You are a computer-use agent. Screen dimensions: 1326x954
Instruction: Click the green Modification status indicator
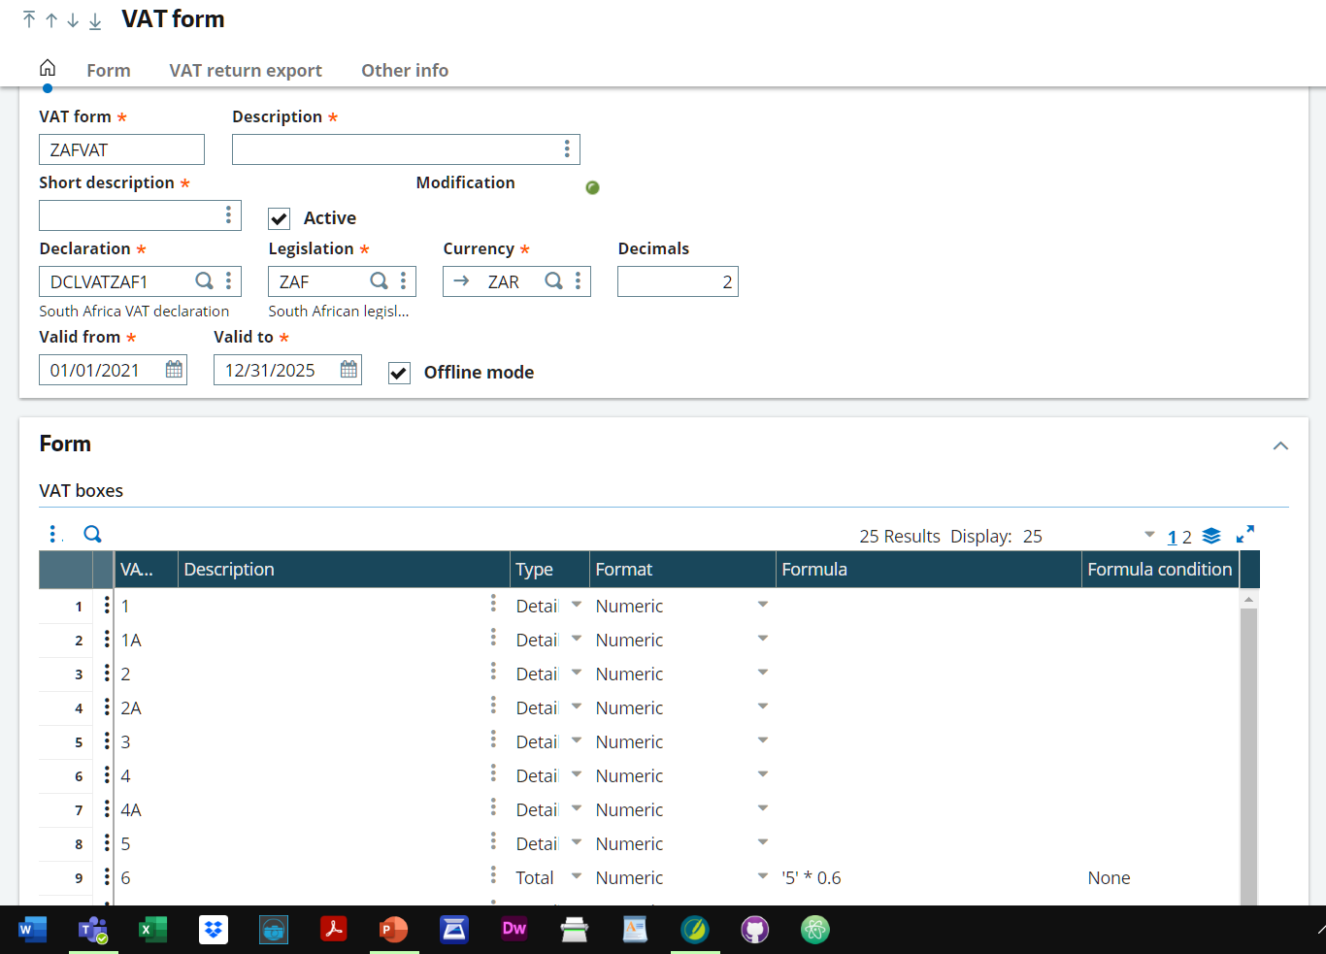592,187
